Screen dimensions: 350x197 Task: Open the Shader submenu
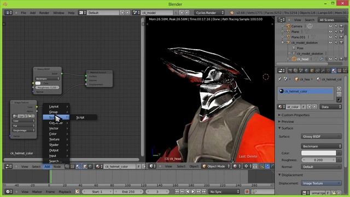click(x=56, y=144)
